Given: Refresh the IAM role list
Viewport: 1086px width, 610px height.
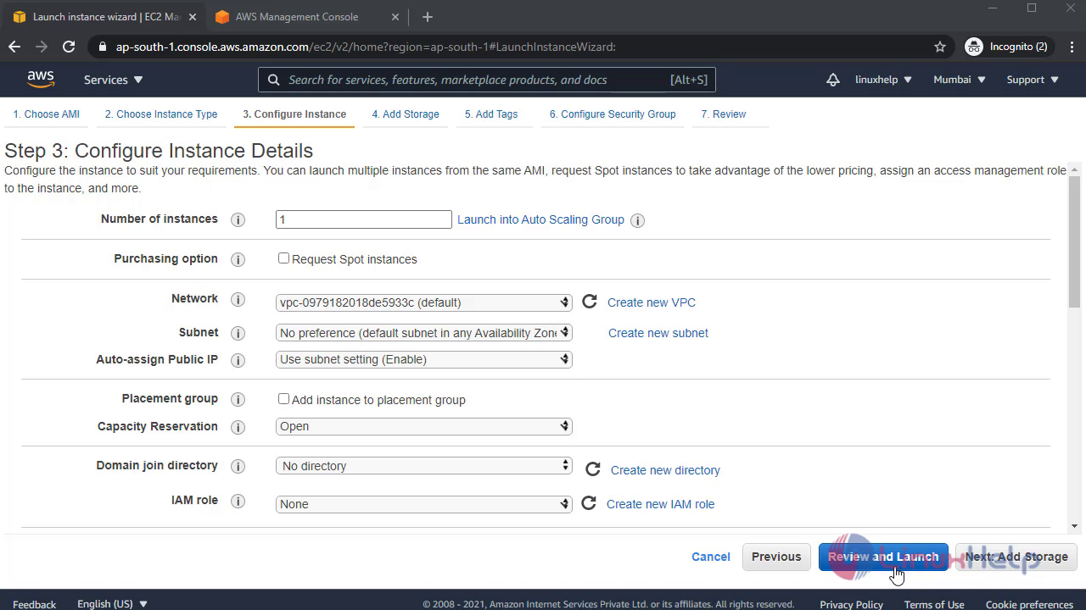Looking at the screenshot, I should [x=589, y=503].
